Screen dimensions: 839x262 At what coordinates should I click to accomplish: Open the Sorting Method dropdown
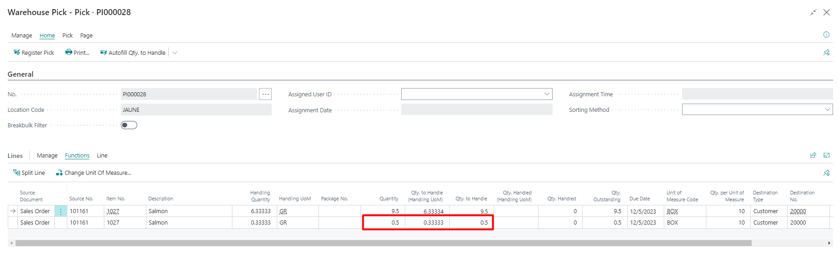pyautogui.click(x=827, y=110)
